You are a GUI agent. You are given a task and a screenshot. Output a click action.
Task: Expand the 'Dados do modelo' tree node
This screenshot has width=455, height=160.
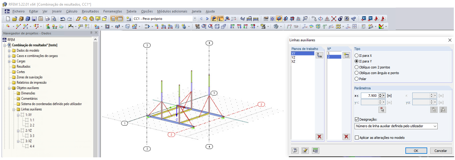tap(9, 50)
